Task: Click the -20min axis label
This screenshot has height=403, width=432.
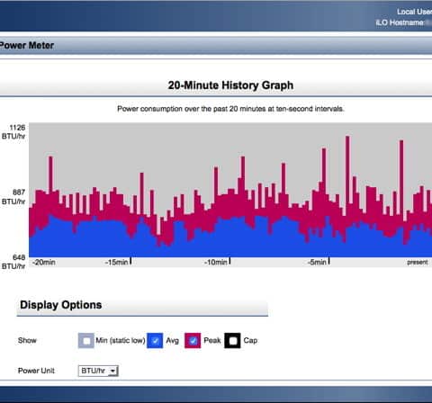Action: tap(44, 263)
